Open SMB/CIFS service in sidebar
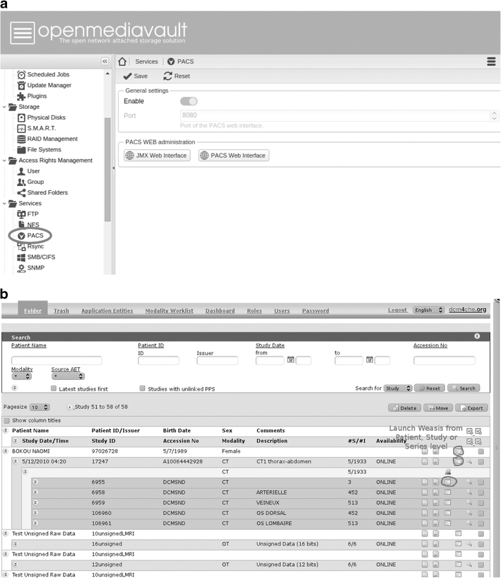The image size is (501, 578). 37,257
